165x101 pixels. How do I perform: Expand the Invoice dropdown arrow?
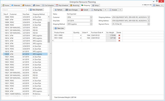120,10
